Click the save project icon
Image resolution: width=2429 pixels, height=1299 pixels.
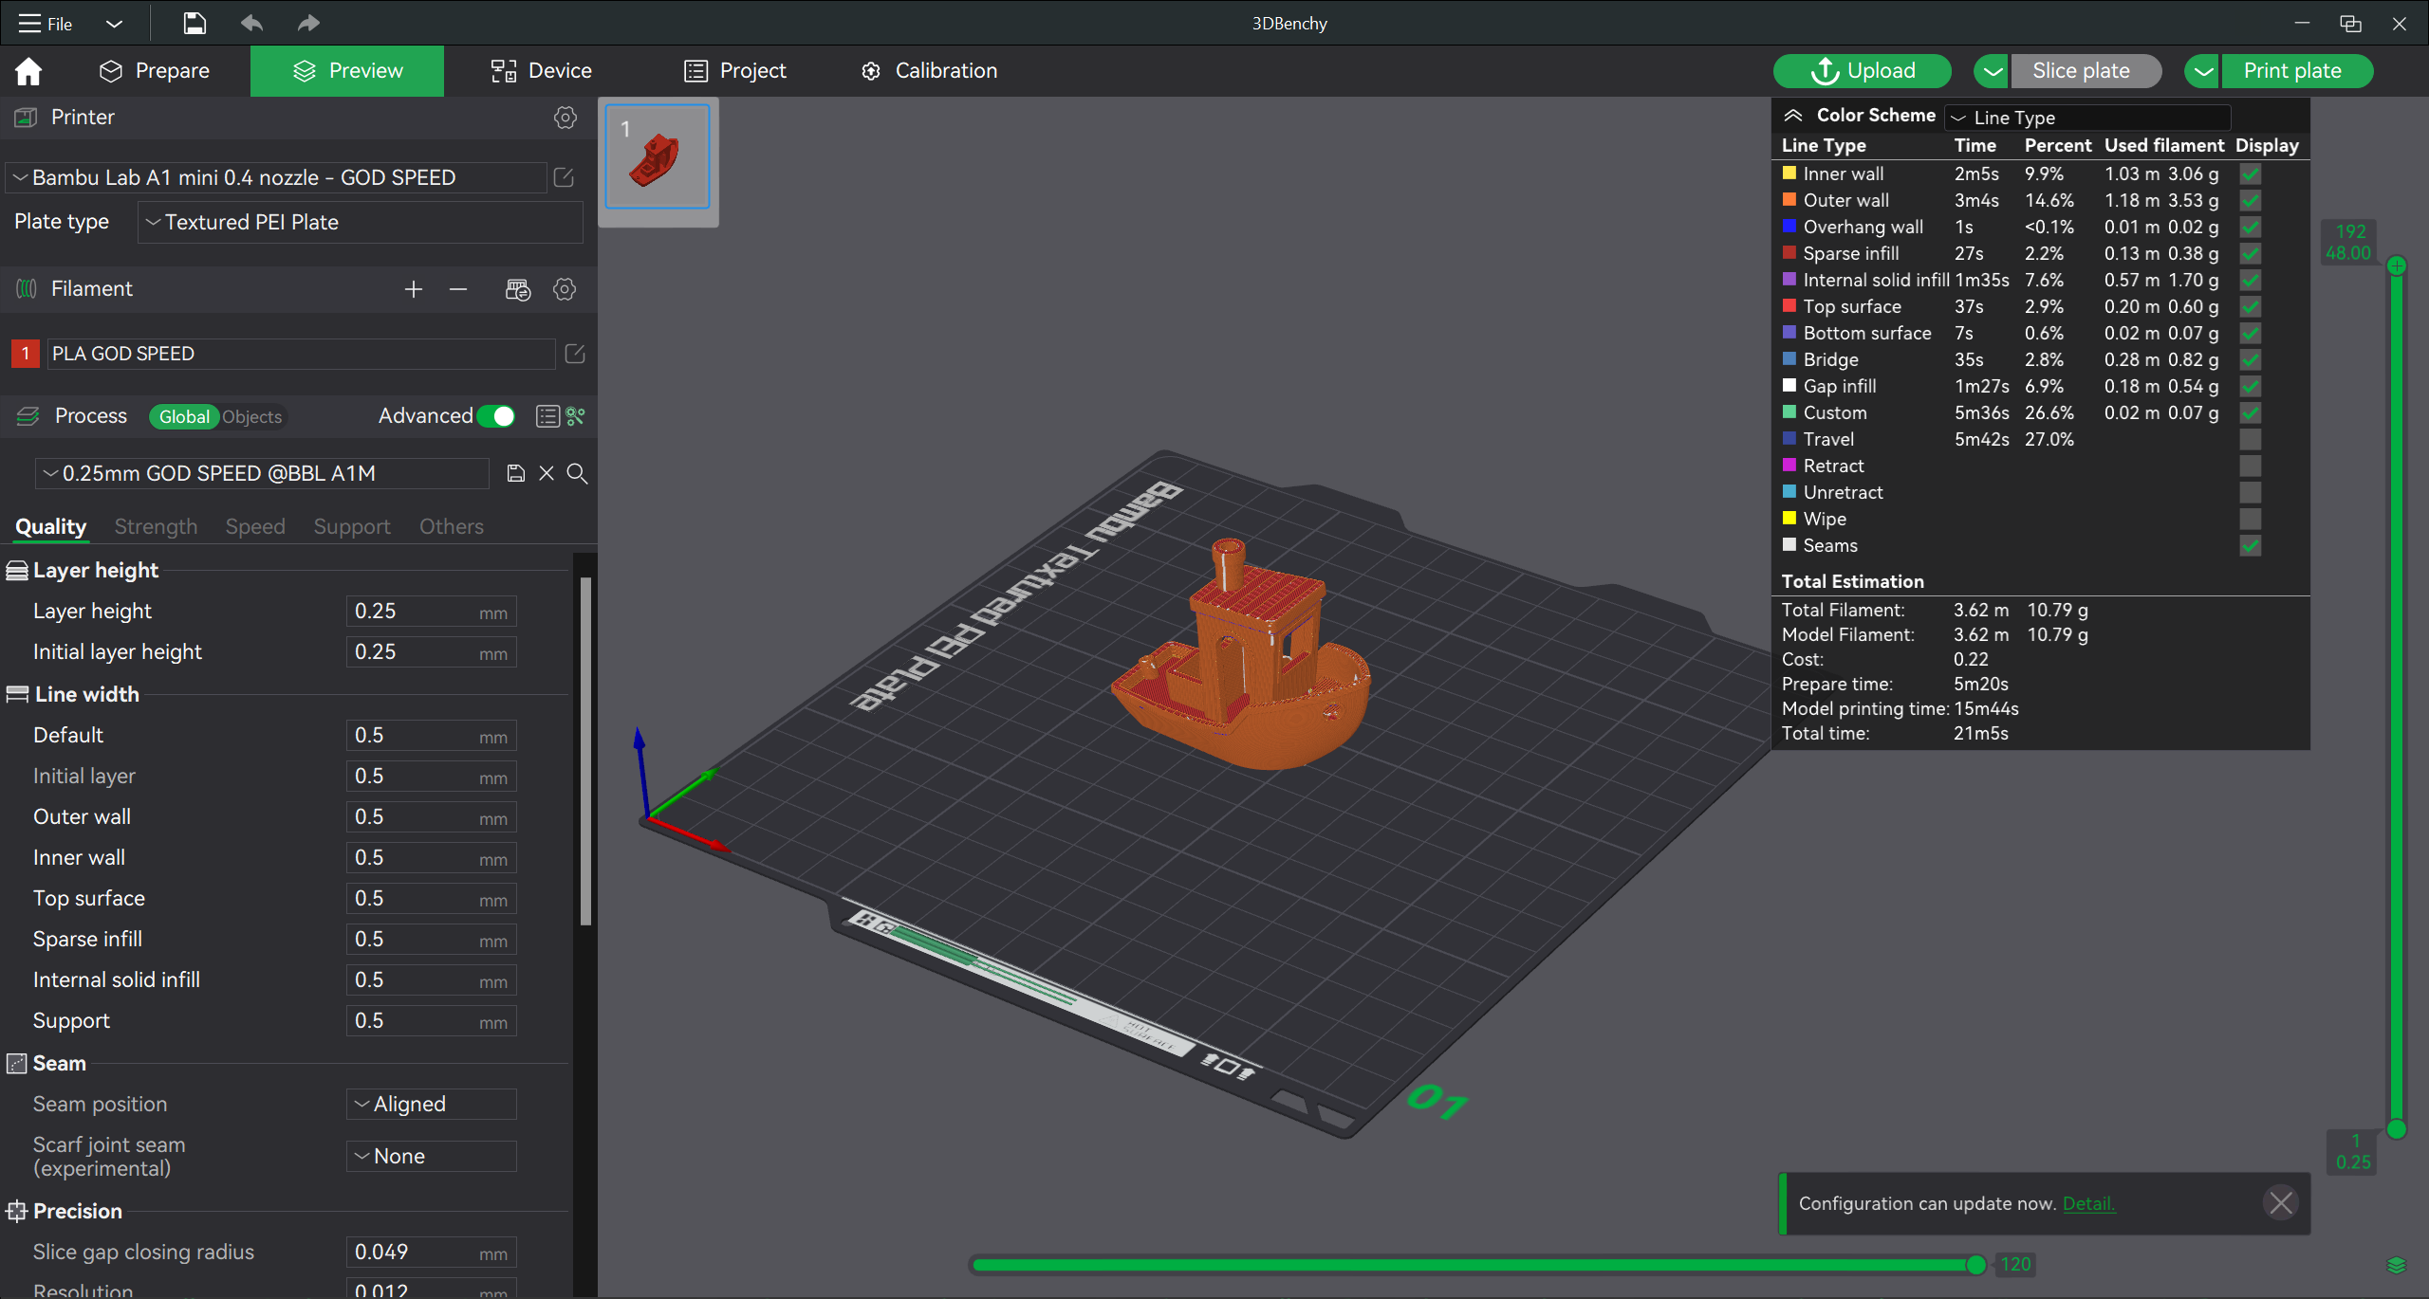(x=195, y=23)
